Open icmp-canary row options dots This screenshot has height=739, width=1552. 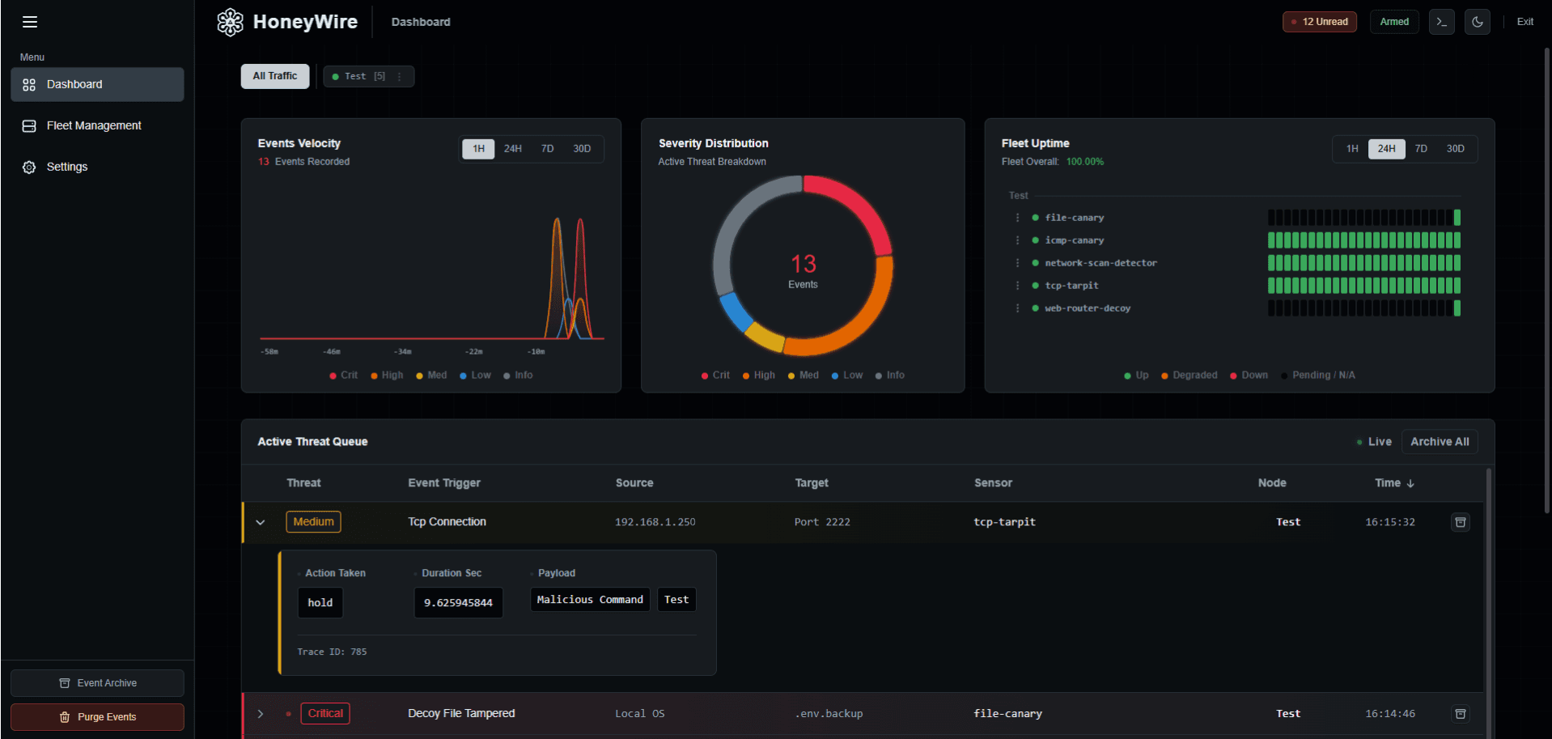click(x=1018, y=240)
